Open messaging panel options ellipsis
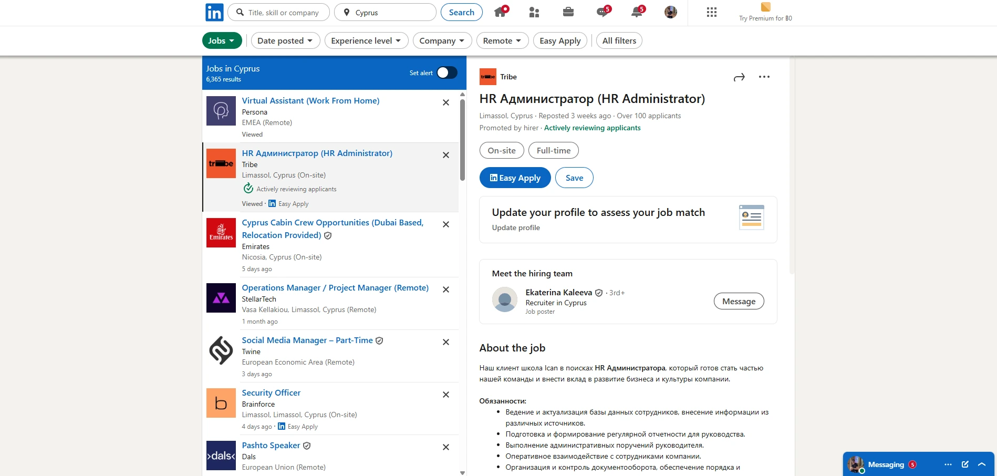Screen dimensions: 997x476 pos(948,464)
